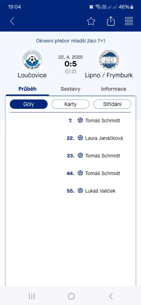Mark match as favorite with star icon
141x305 pixels.
tap(91, 21)
